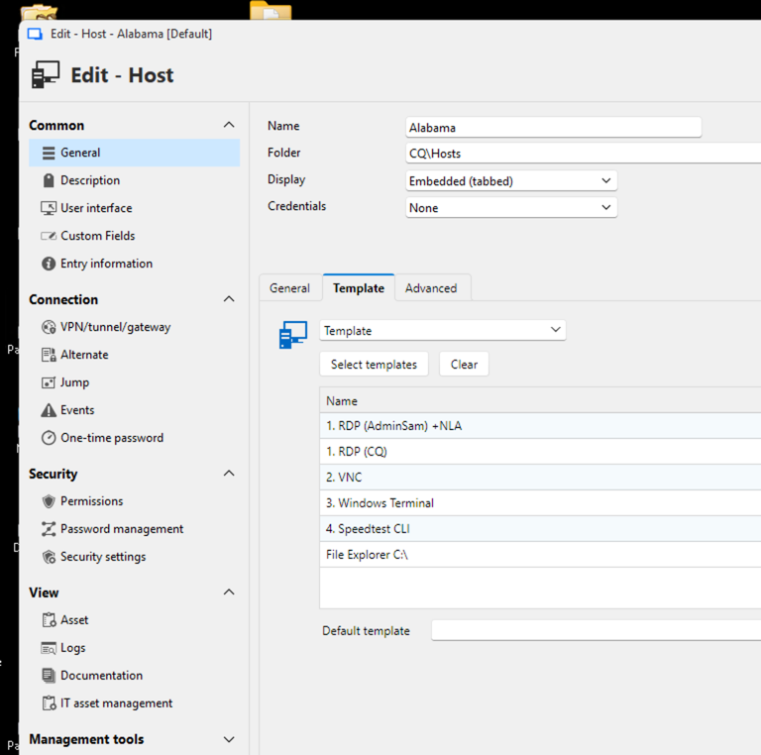This screenshot has width=761, height=755.
Task: Expand the Management tools section
Action: pos(229,739)
